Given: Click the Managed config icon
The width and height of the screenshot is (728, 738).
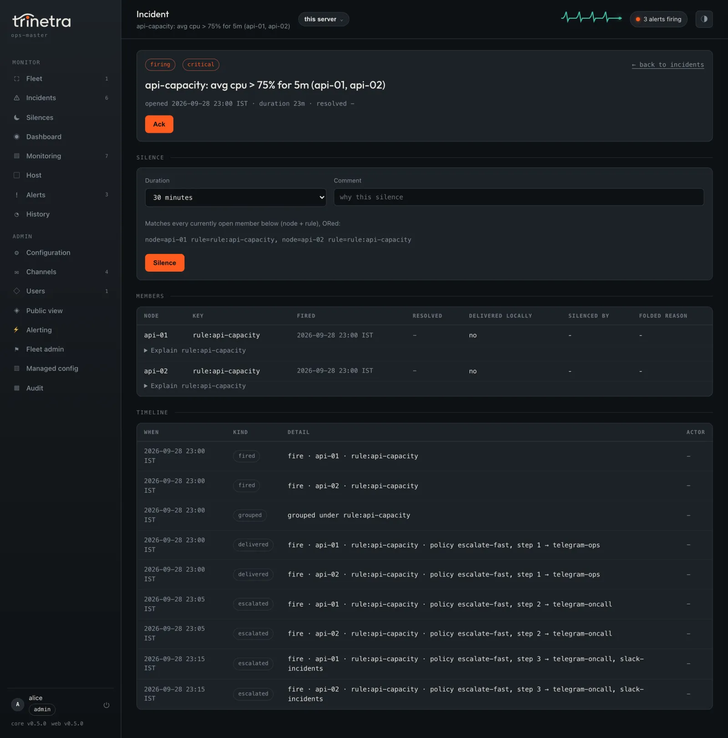Looking at the screenshot, I should pyautogui.click(x=17, y=369).
